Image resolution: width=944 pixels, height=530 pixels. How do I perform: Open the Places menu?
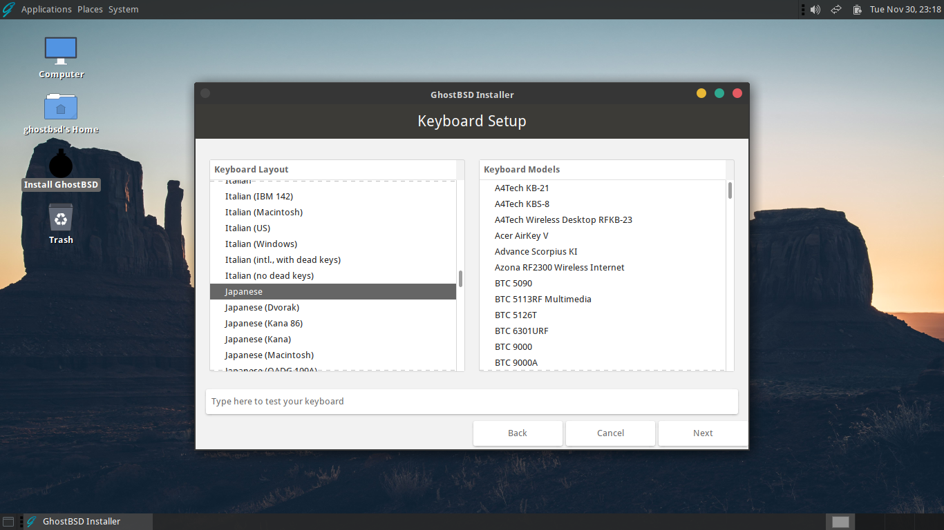pos(90,10)
